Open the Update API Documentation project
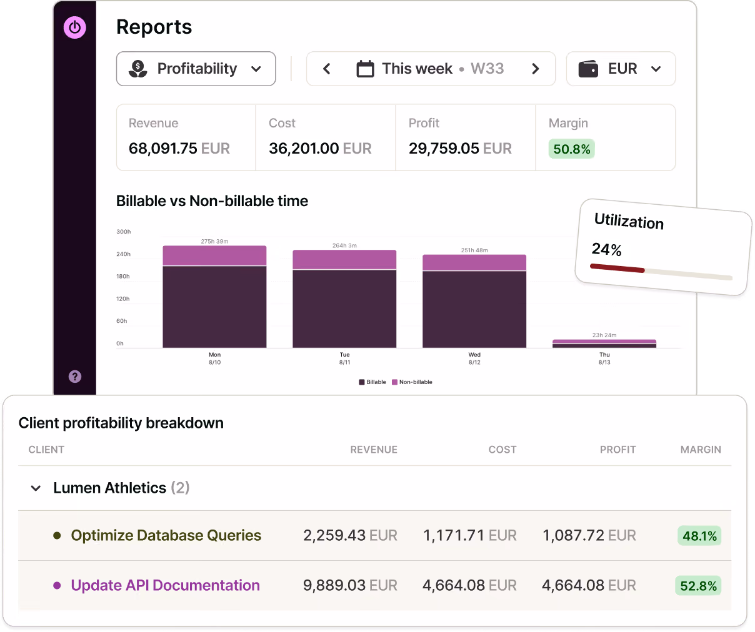This screenshot has height=632, width=755. [166, 585]
